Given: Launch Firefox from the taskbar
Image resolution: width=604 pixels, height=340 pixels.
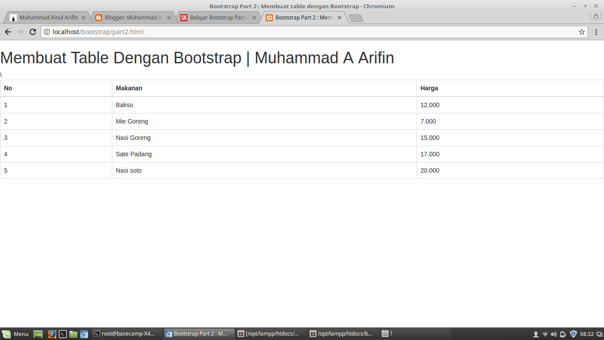Looking at the screenshot, I should 52,334.
